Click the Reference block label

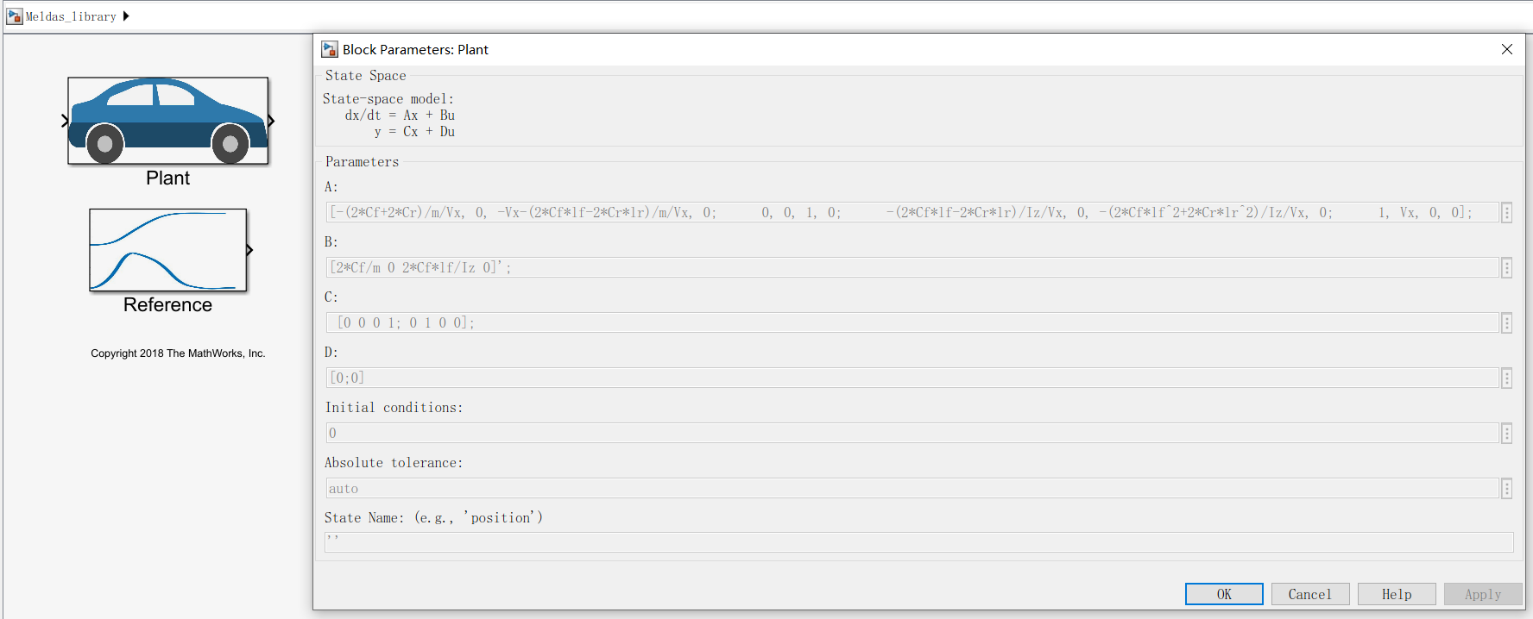click(167, 305)
